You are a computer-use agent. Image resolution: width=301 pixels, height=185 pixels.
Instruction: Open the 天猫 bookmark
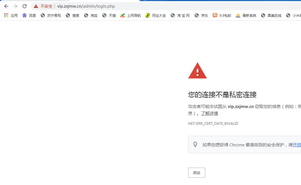click(x=109, y=15)
